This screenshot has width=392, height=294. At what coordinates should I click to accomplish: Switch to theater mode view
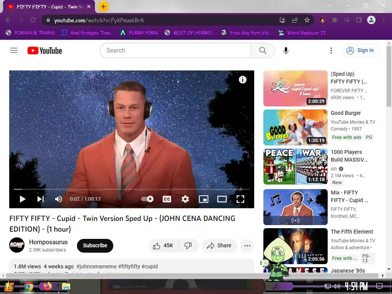[222, 199]
